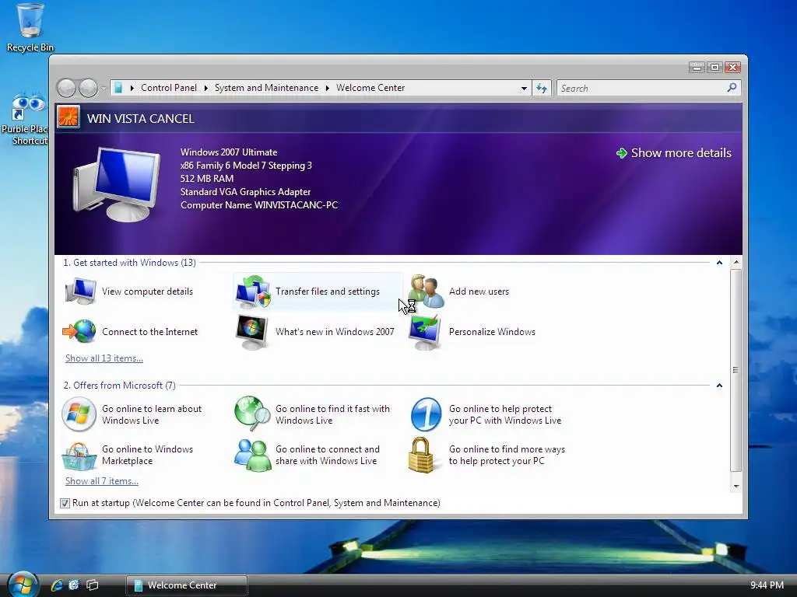797x597 pixels.
Task: Open the Add new users icon
Action: click(x=427, y=292)
